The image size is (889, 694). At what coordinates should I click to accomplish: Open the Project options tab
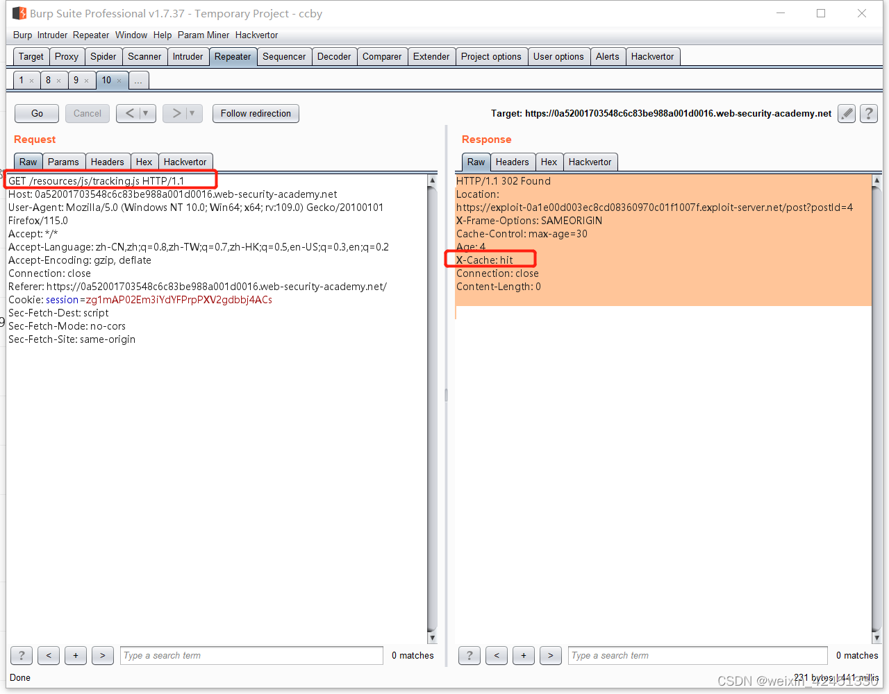491,56
